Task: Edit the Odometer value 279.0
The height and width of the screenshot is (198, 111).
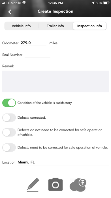Action: click(x=33, y=43)
